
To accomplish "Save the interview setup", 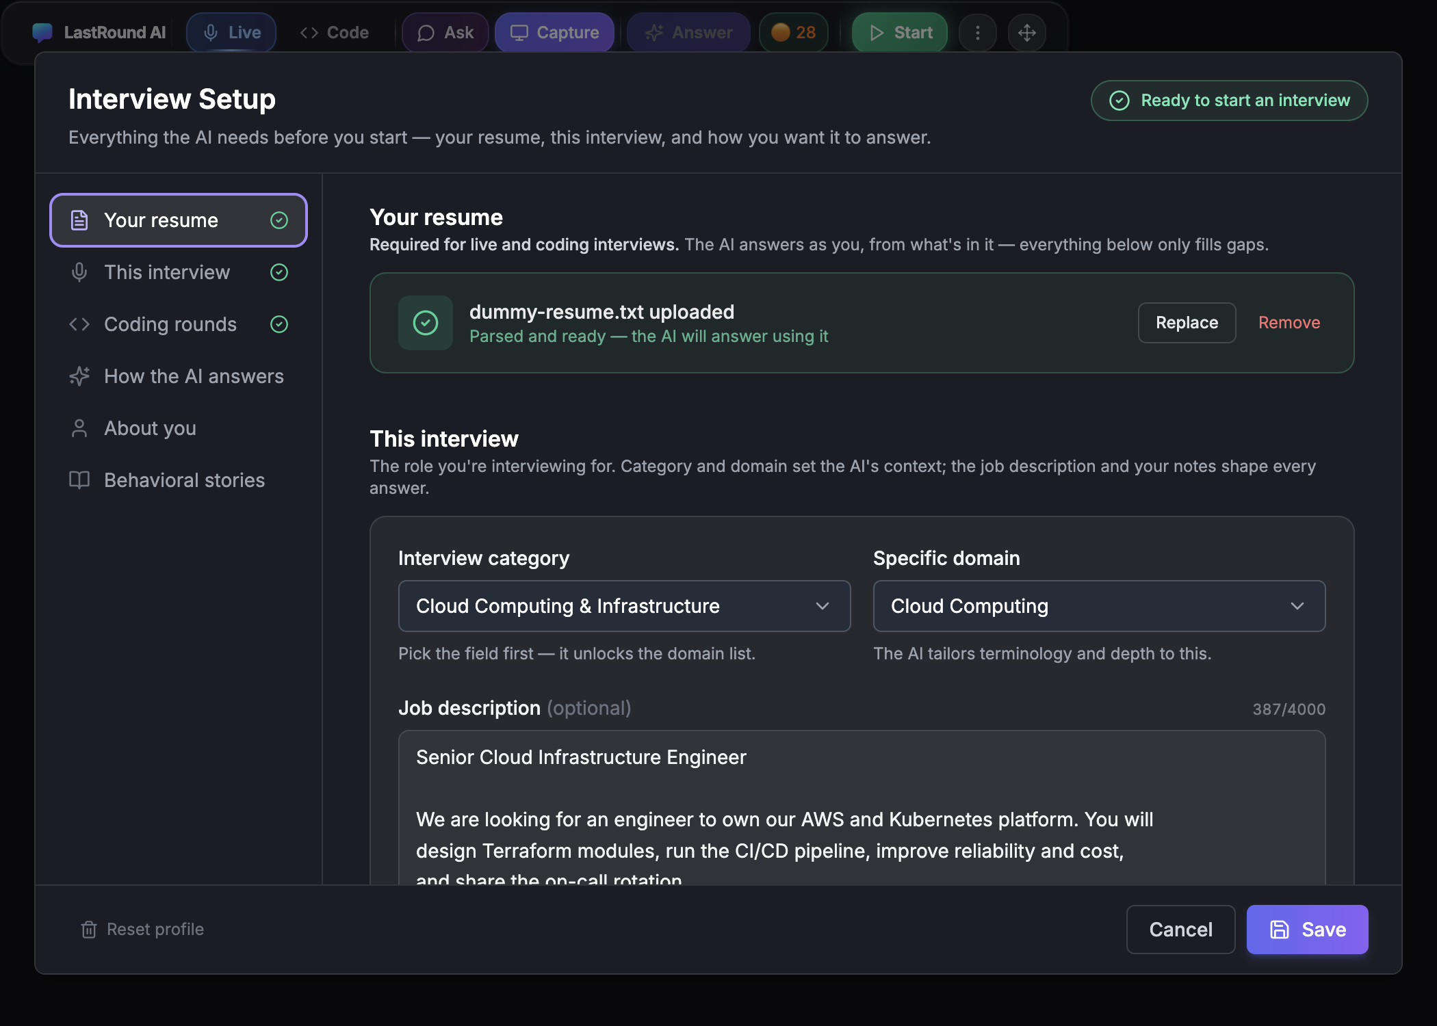I will [x=1307, y=930].
